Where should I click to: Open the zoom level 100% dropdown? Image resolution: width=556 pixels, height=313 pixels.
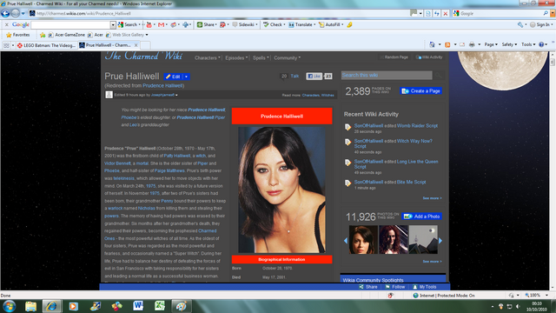click(546, 296)
